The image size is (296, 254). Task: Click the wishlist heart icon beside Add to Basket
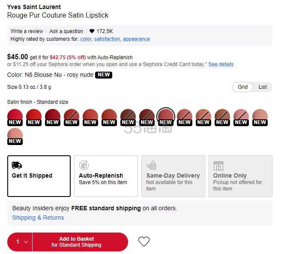(144, 242)
